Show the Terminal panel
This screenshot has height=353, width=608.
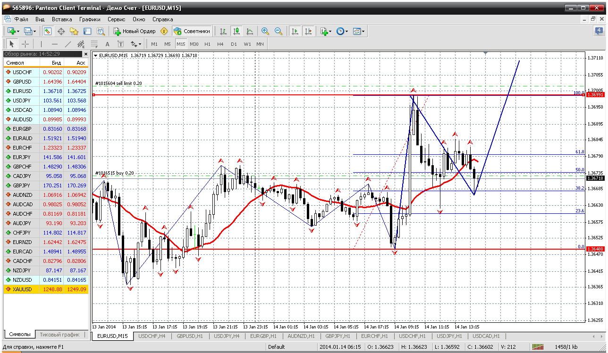tap(87, 31)
